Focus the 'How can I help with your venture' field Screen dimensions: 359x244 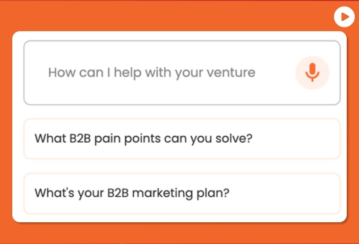tap(182, 73)
